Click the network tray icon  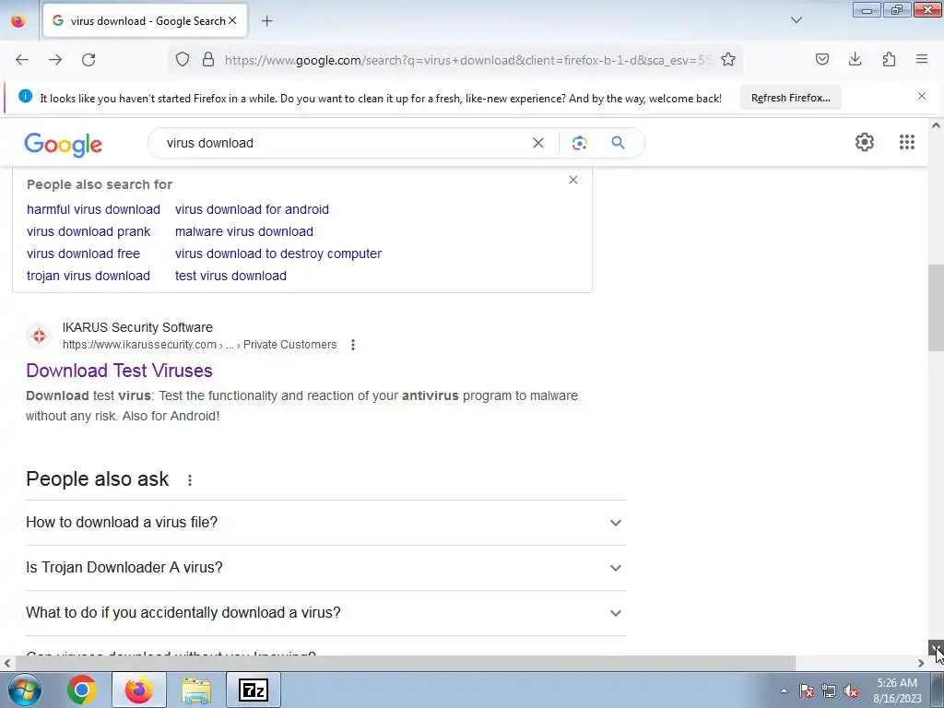pyautogui.click(x=829, y=690)
